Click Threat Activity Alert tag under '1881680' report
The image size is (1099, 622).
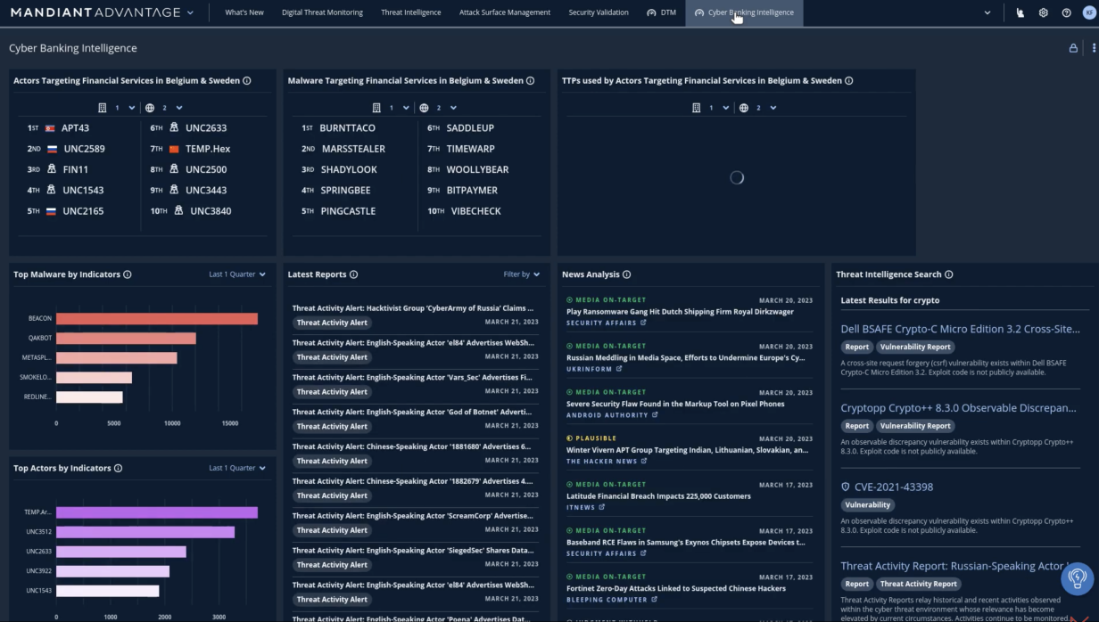tap(332, 461)
